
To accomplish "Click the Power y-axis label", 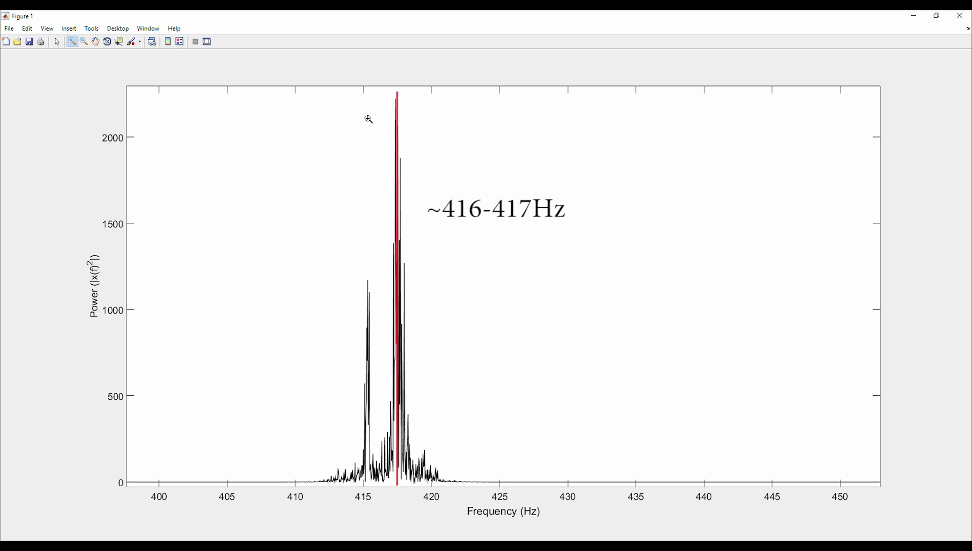I will [94, 286].
